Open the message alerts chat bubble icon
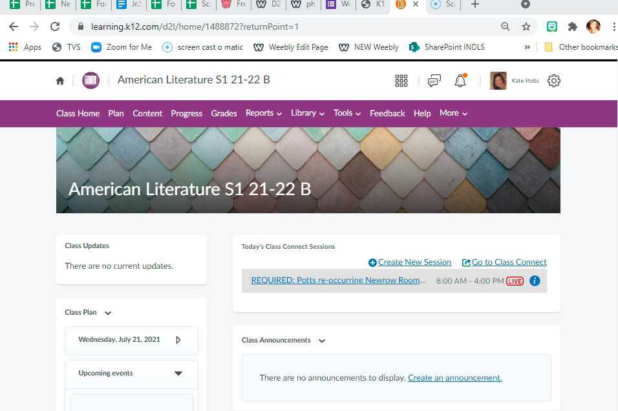Screen dimensions: 618x411 (x=434, y=80)
